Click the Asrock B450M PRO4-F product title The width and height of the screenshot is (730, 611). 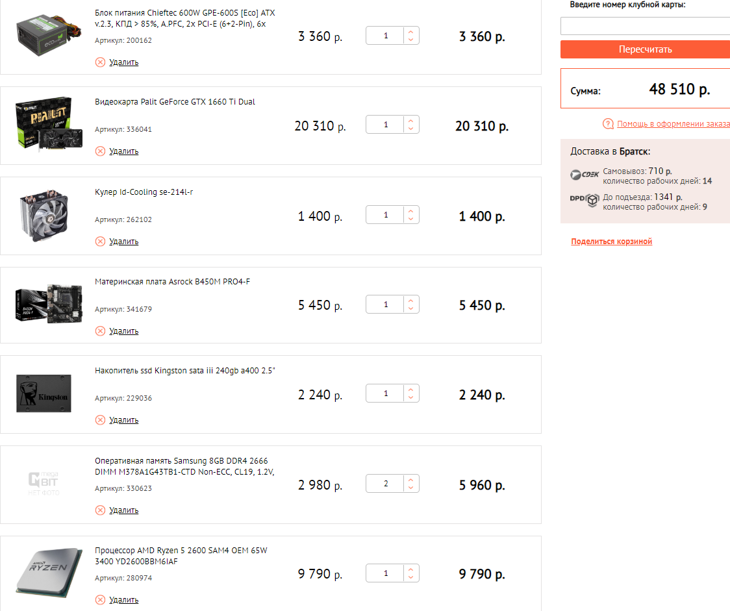[x=172, y=282]
